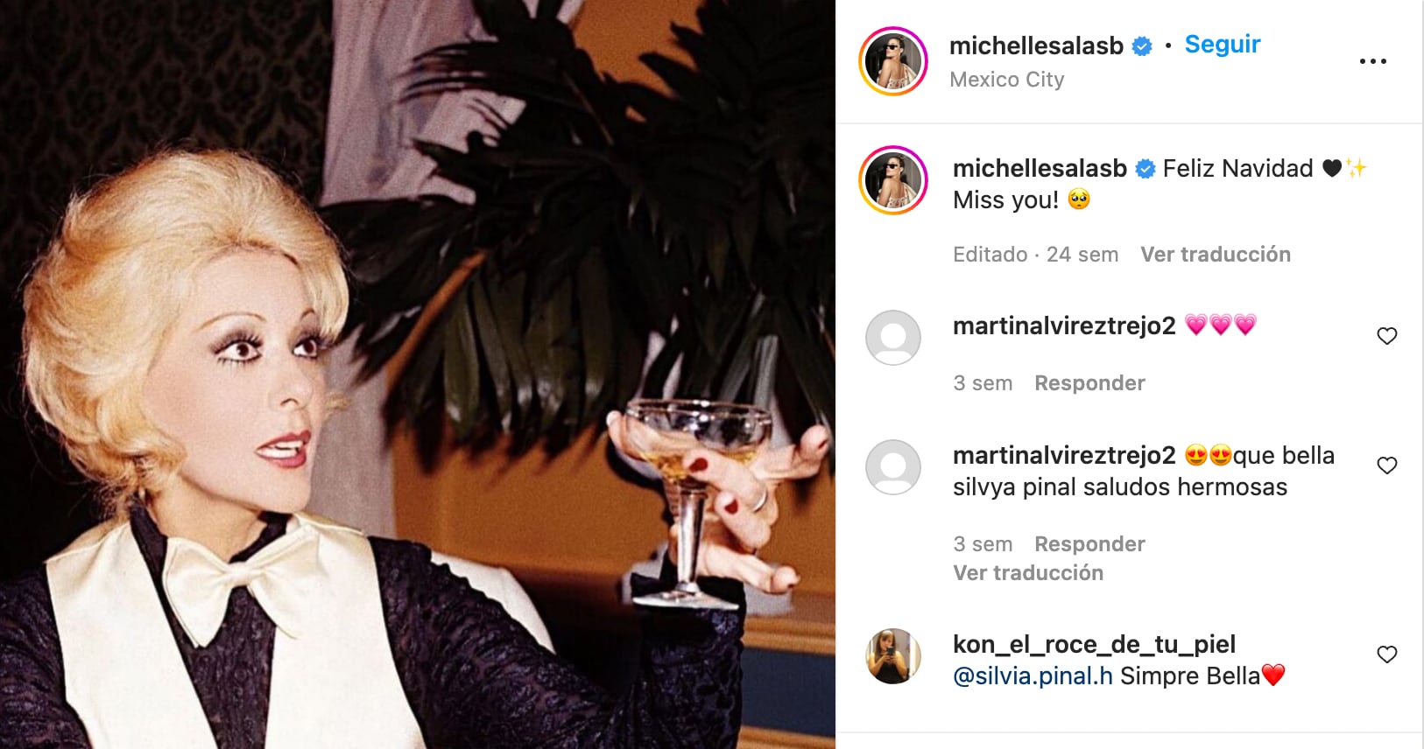The width and height of the screenshot is (1424, 749).
Task: Open martinalvireztrejo2 avatar on second comment
Action: pyautogui.click(x=892, y=467)
